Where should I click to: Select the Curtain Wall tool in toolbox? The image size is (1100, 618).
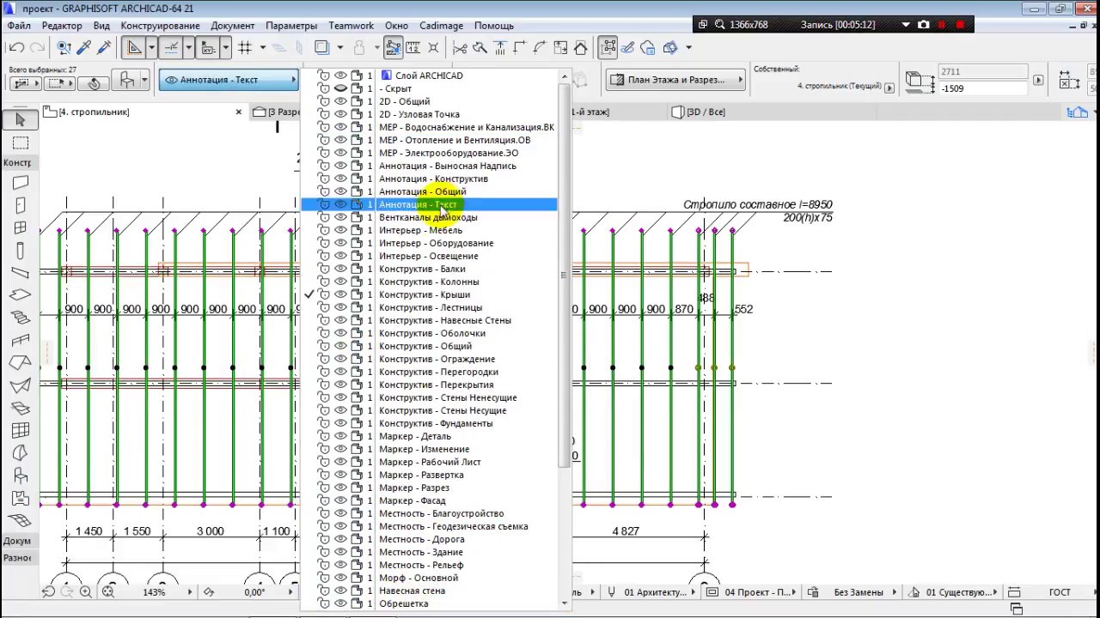pyautogui.click(x=21, y=431)
